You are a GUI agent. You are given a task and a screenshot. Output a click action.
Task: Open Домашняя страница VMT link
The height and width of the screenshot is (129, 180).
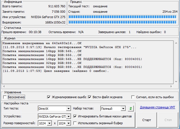[x=157, y=107]
